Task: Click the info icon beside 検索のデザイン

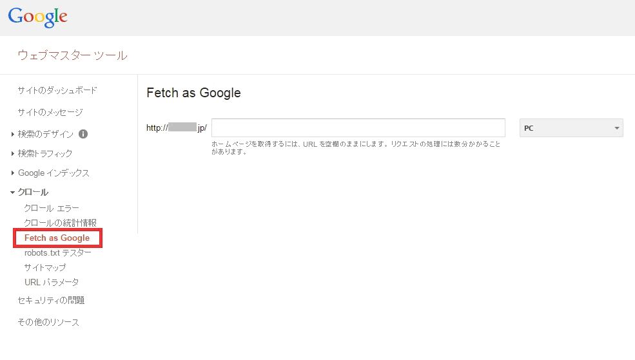Action: pyautogui.click(x=83, y=134)
